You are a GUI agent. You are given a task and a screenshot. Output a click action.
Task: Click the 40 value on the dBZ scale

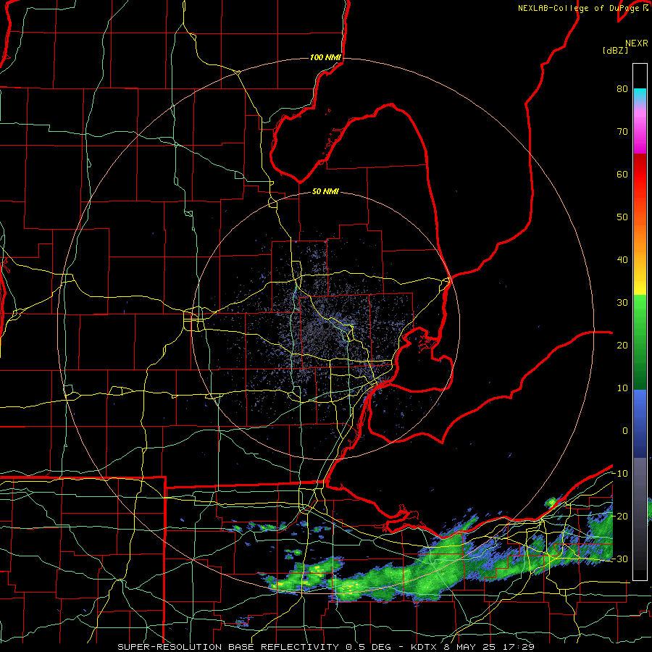pos(622,260)
